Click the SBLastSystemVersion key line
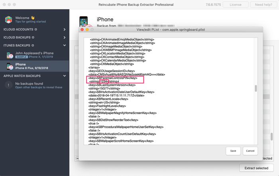Viewport: 279px width, 176px height. point(112,85)
